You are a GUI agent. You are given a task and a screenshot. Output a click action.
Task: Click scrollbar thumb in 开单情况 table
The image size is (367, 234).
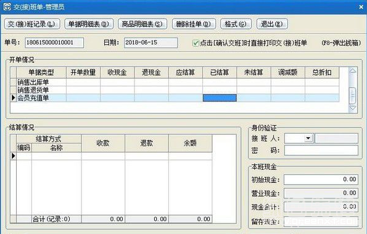(x=352, y=95)
